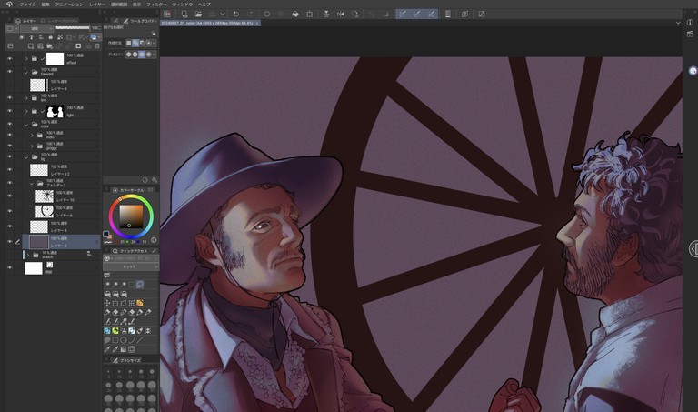
Task: Select the Auto select (magic wand) tool
Action: point(107,284)
